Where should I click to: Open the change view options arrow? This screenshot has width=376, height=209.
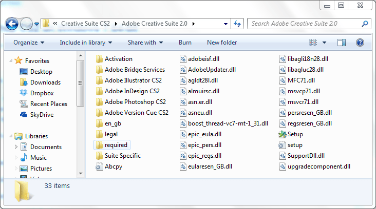(325, 43)
